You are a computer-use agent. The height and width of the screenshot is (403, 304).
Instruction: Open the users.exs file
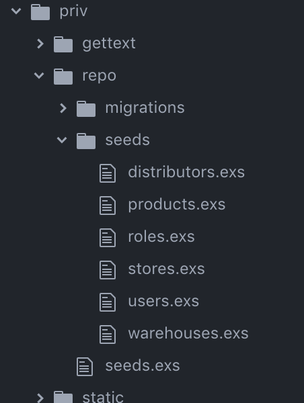click(163, 301)
